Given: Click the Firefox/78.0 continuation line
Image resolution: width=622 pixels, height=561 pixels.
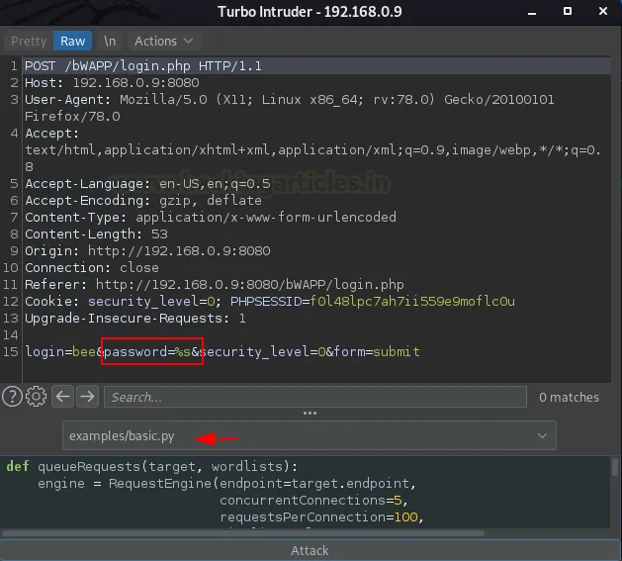Looking at the screenshot, I should coord(72,117).
